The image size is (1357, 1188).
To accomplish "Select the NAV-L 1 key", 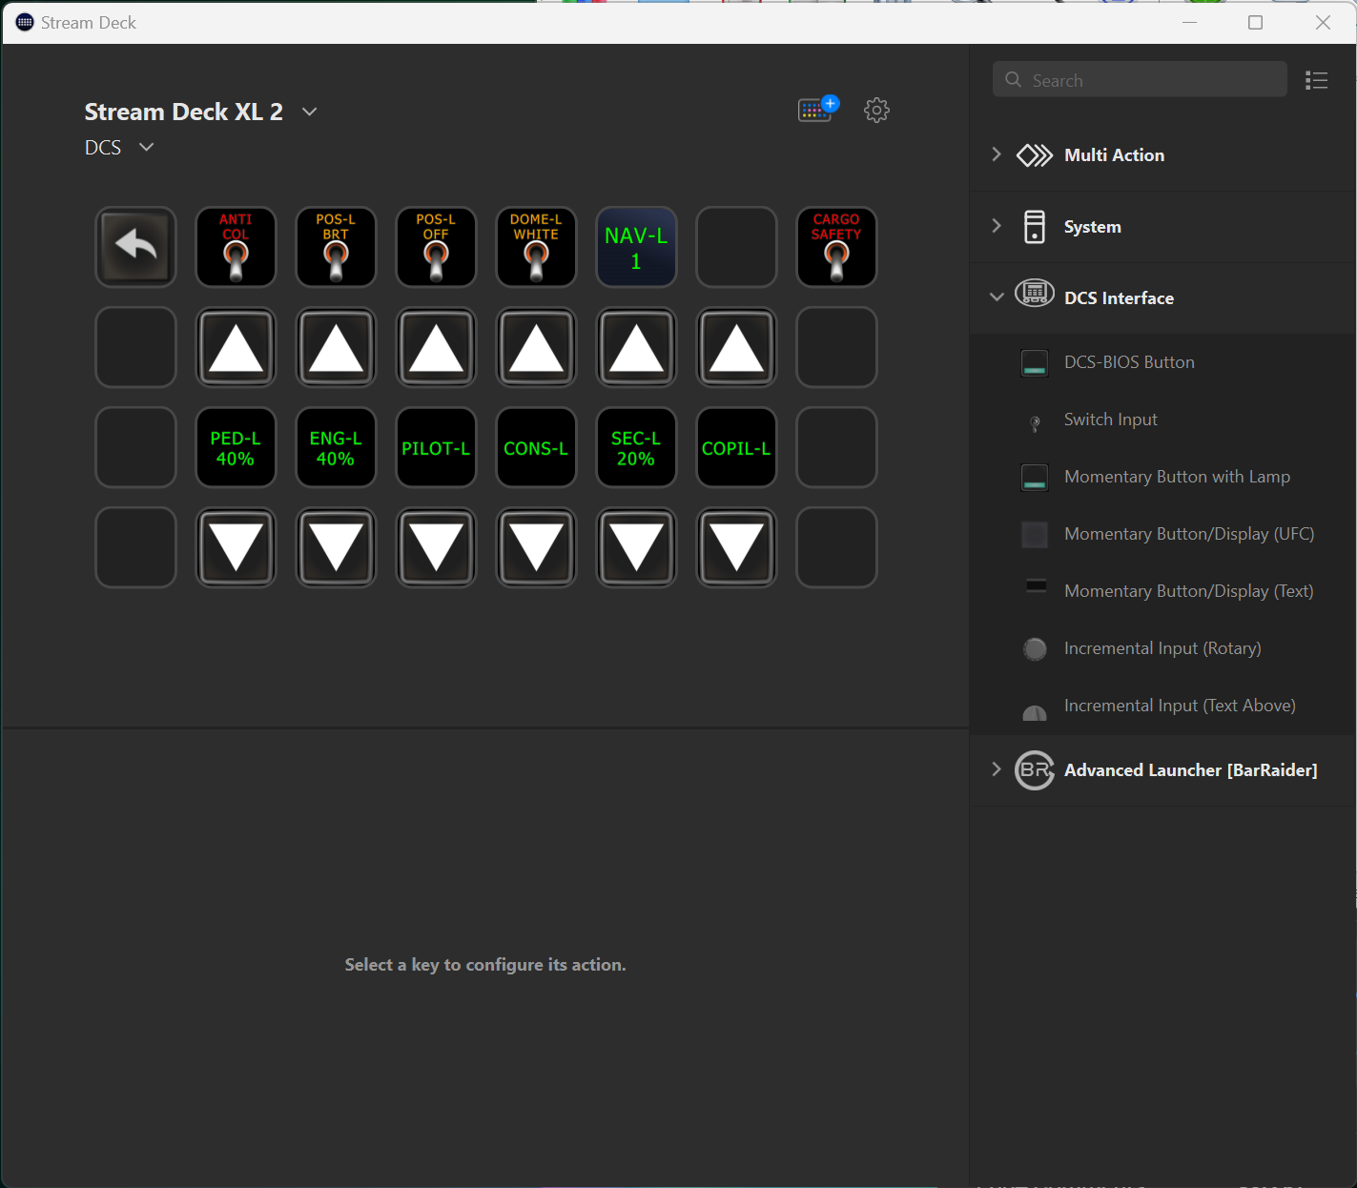I will coord(636,247).
